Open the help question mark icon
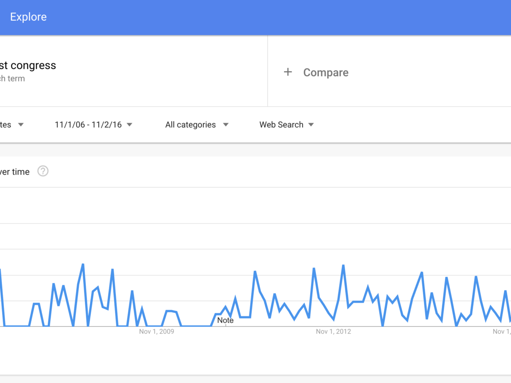 [43, 171]
